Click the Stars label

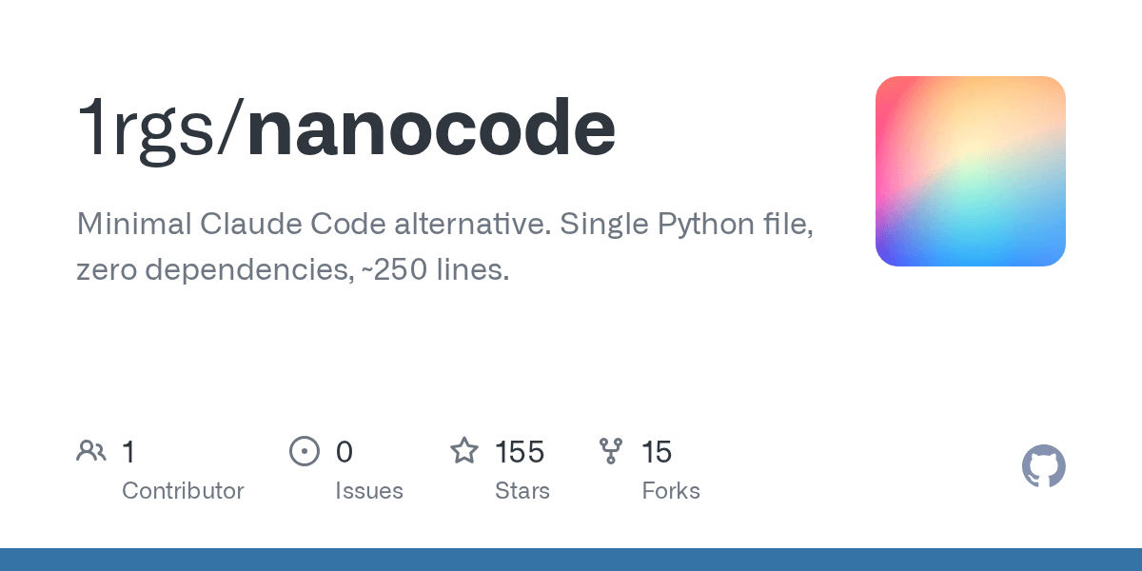click(x=522, y=491)
